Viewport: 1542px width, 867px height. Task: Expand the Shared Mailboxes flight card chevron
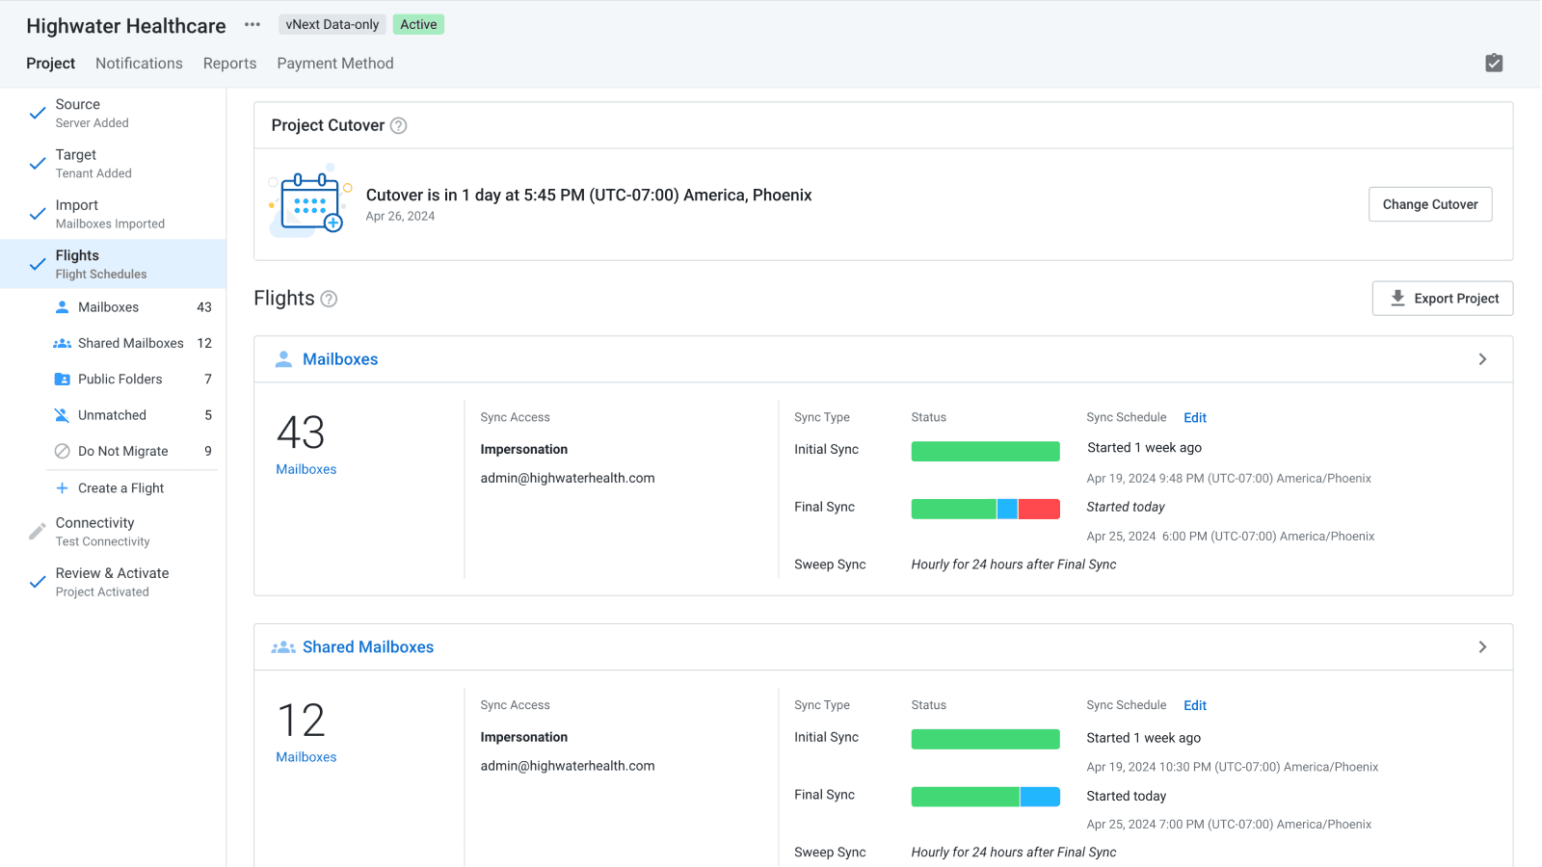tap(1482, 647)
